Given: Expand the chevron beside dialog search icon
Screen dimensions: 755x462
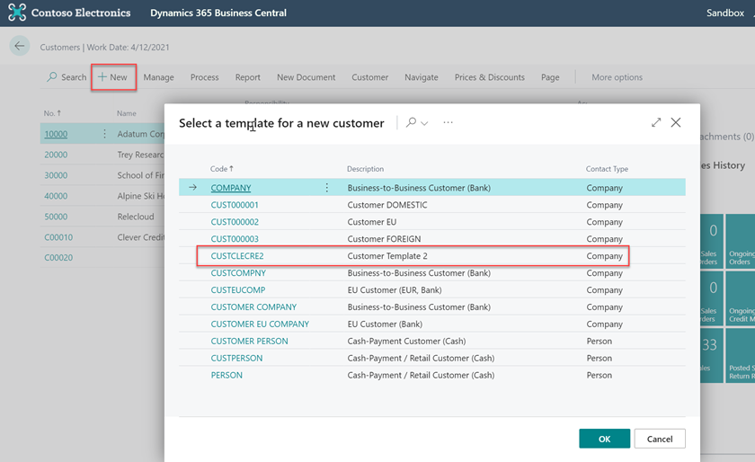Looking at the screenshot, I should coord(424,123).
